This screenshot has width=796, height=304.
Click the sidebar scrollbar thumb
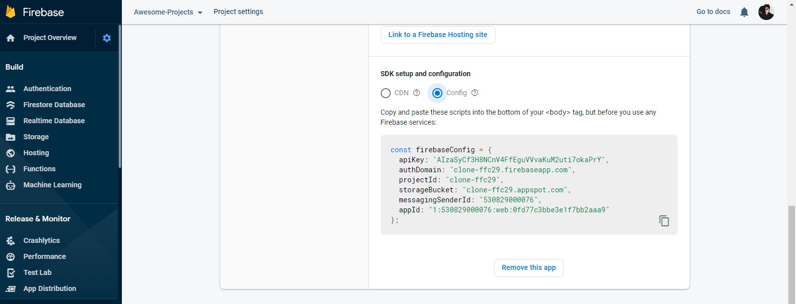[x=119, y=96]
